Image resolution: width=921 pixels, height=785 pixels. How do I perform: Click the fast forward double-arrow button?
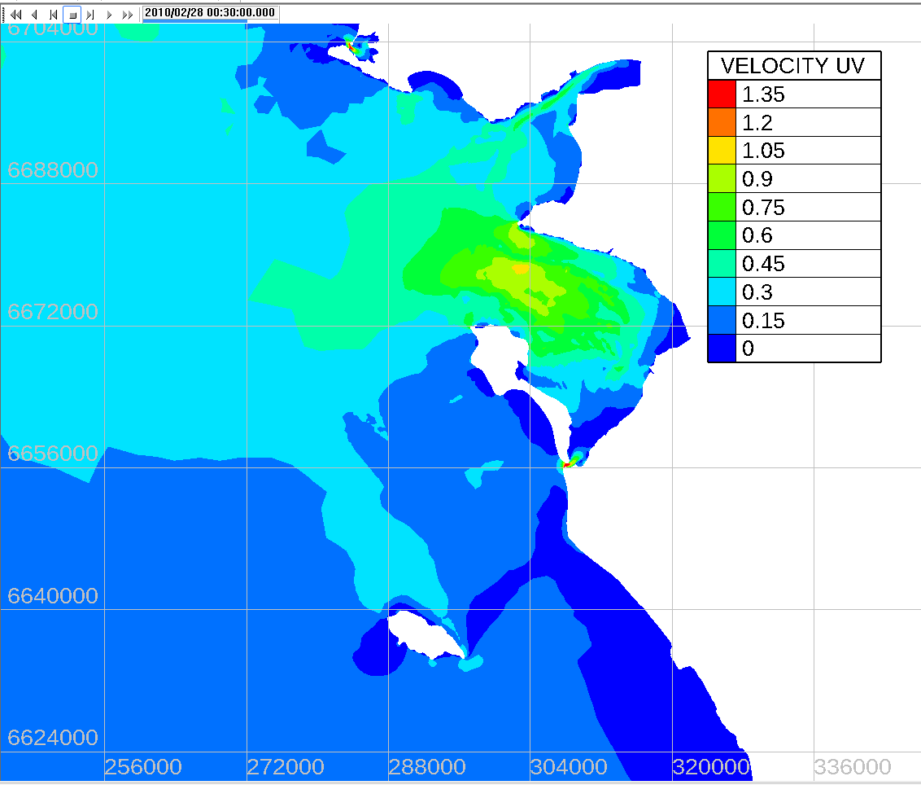[128, 15]
